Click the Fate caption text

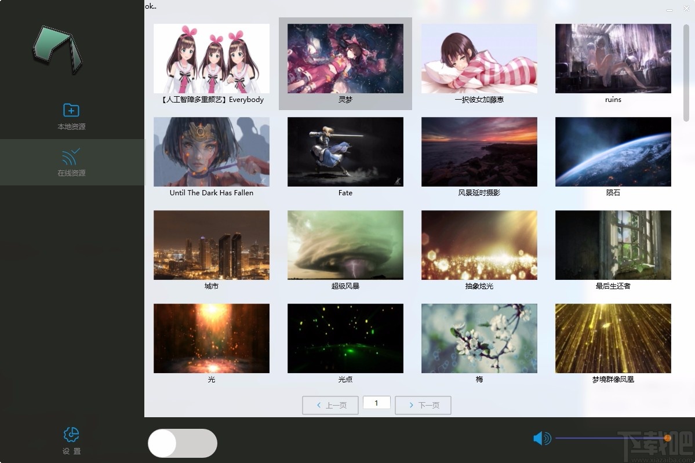pyautogui.click(x=345, y=193)
